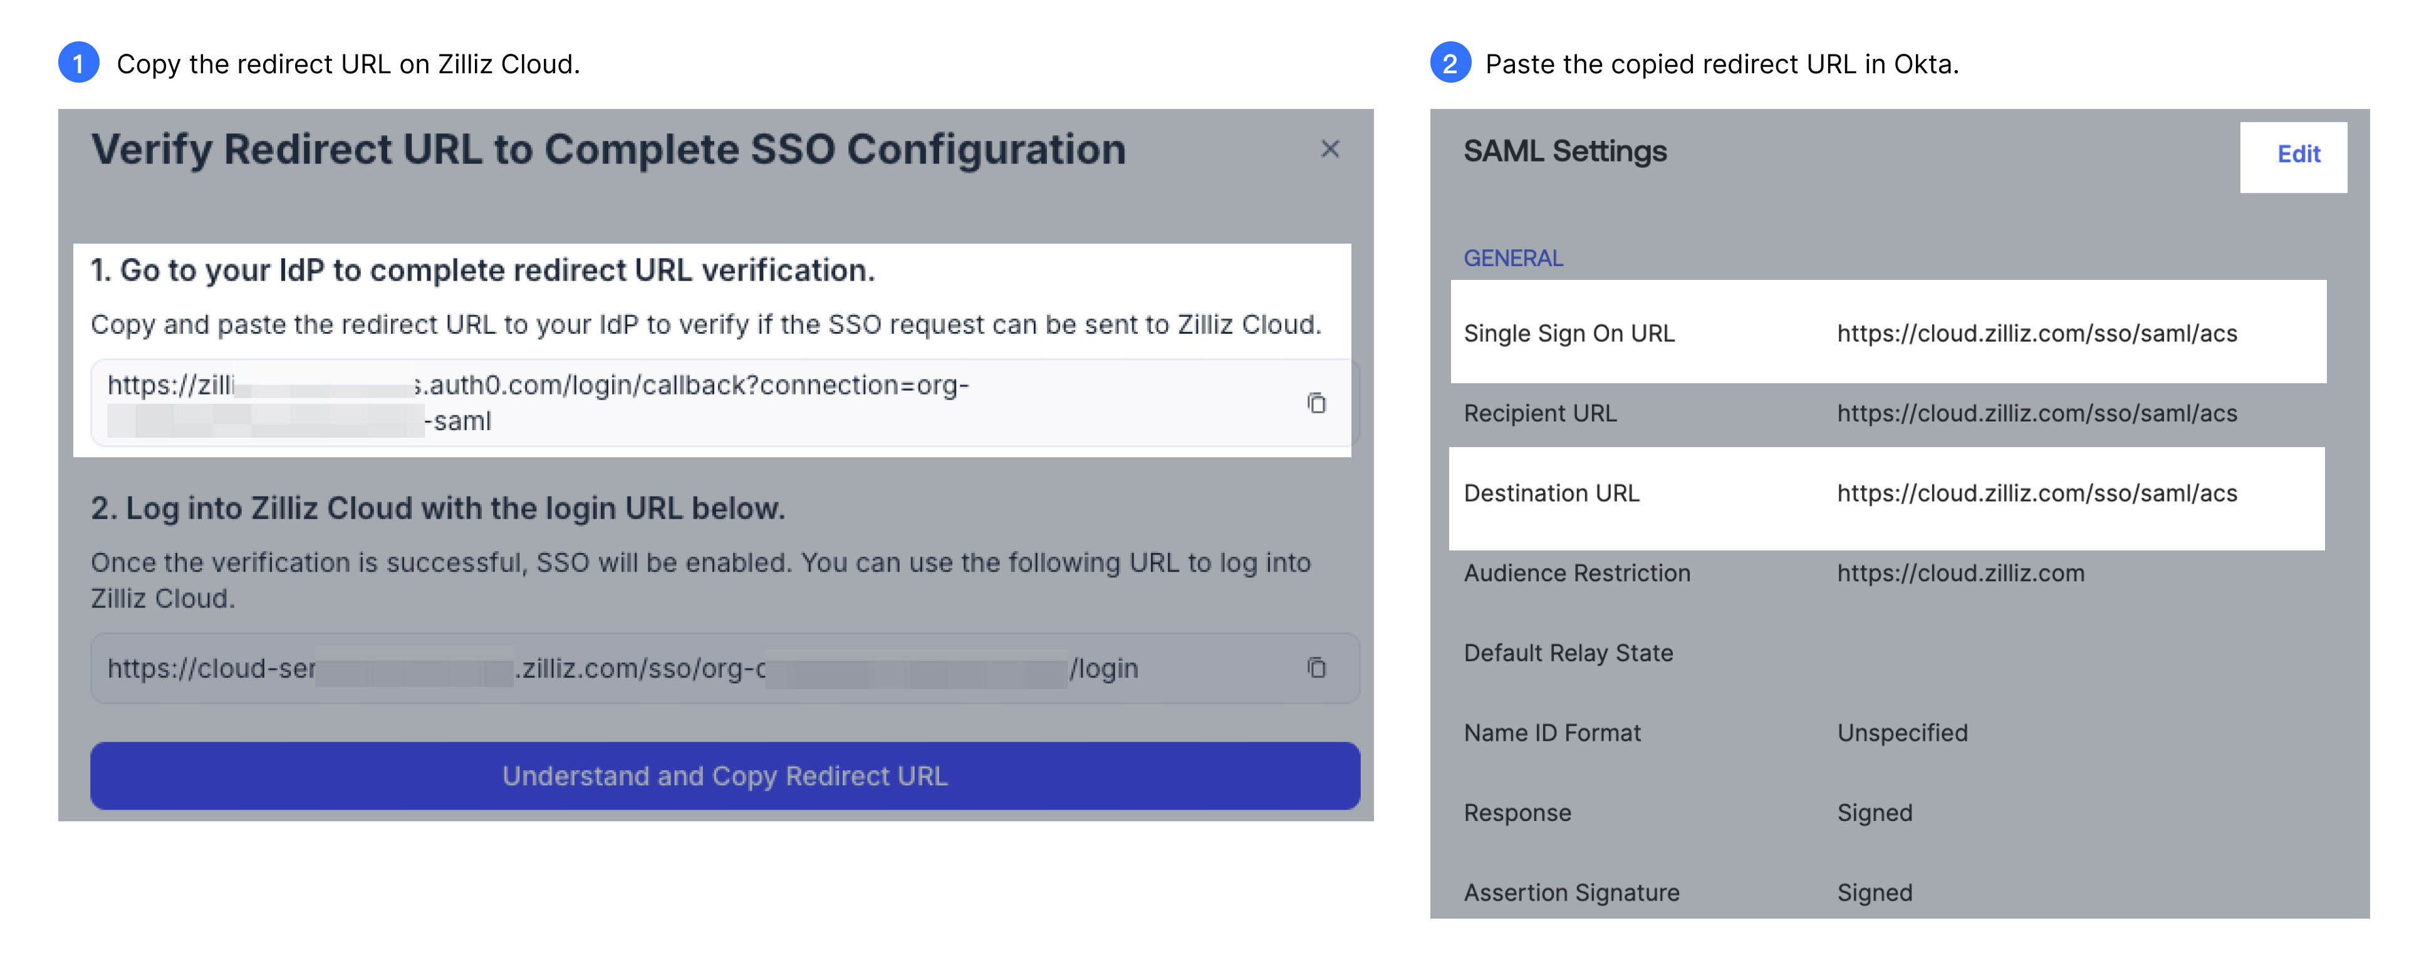Click the Default Relay State label
This screenshot has height=960, width=2419.
(x=1568, y=652)
